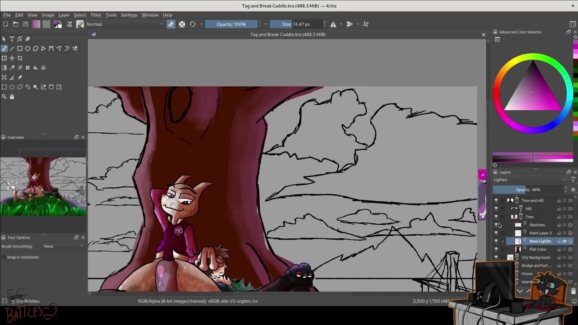This screenshot has height=325, width=578.
Task: Close the Tag and Break Cuddle document tab
Action: pyautogui.click(x=484, y=35)
